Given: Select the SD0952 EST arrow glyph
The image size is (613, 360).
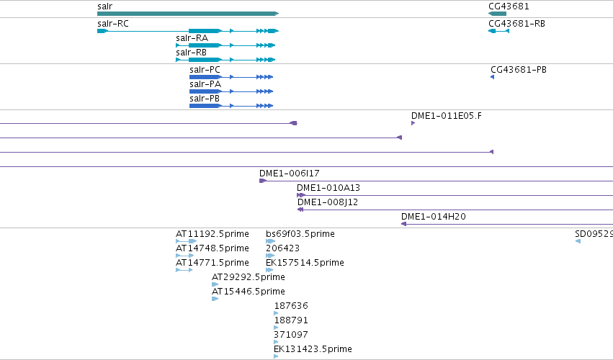Looking at the screenshot, I should coord(578,241).
